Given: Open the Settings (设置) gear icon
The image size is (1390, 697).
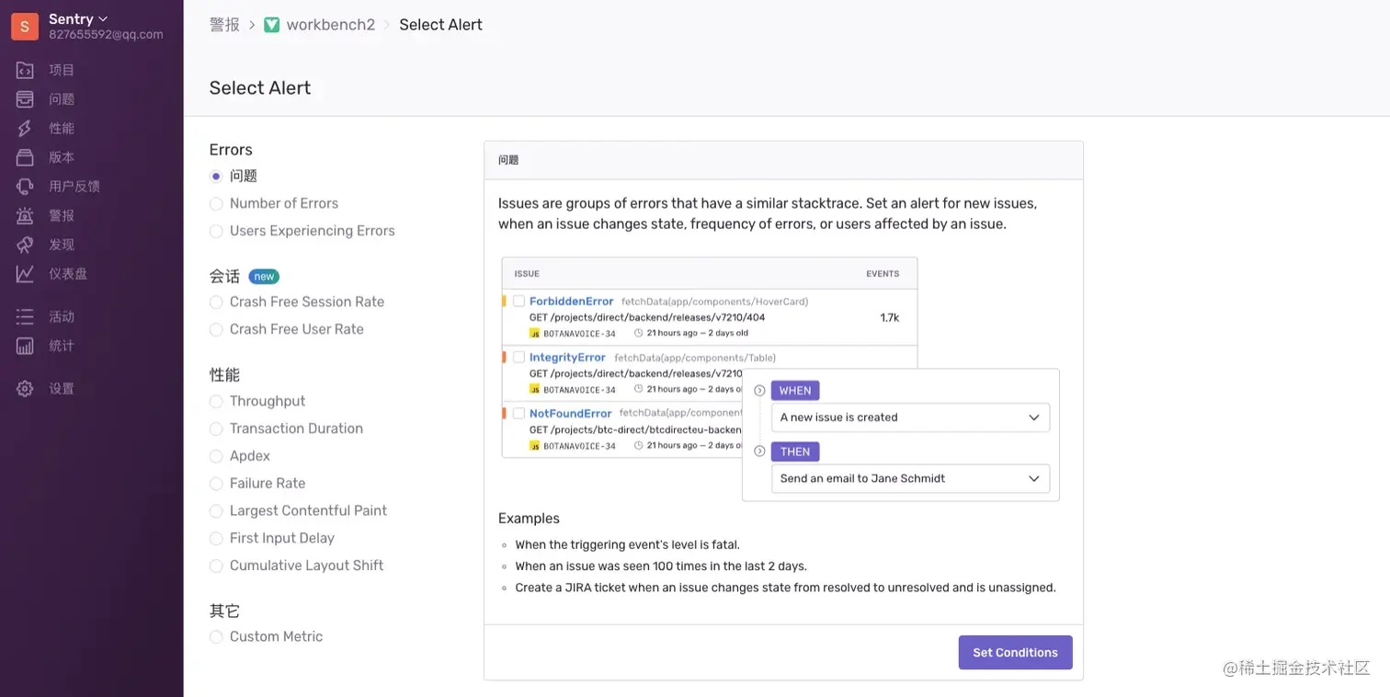Looking at the screenshot, I should [25, 389].
